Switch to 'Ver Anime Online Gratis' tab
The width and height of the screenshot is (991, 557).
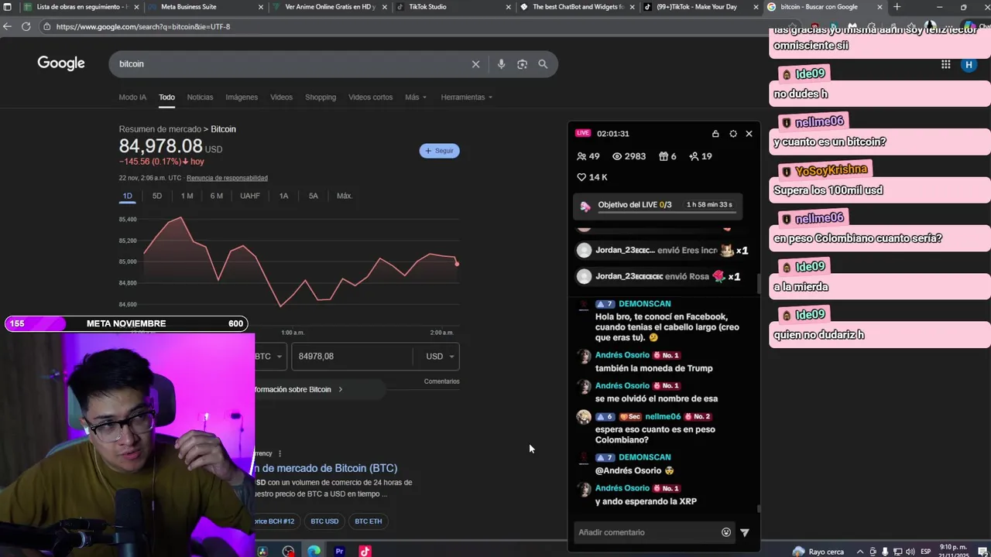tap(330, 7)
